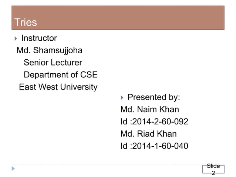
Task: Click the 'Department of CSE' text
Action: [x=60, y=75]
